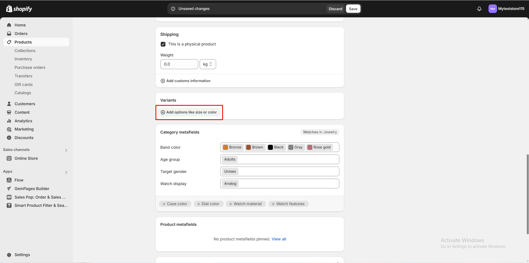Click the Rose gold color swatch
529x263 pixels.
pos(310,147)
